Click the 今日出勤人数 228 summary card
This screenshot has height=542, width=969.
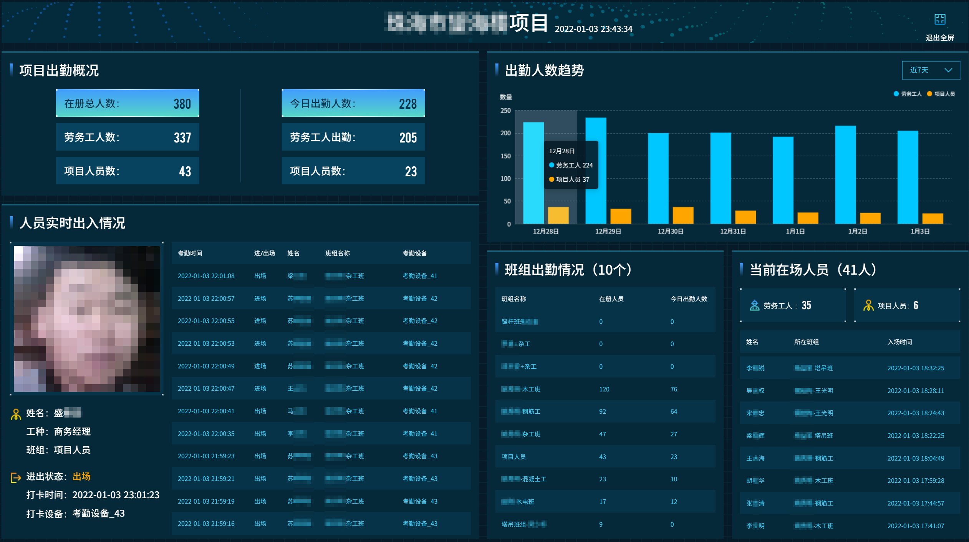pos(353,103)
